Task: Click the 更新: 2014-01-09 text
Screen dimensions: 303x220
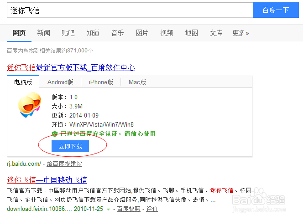Action: click(75, 115)
